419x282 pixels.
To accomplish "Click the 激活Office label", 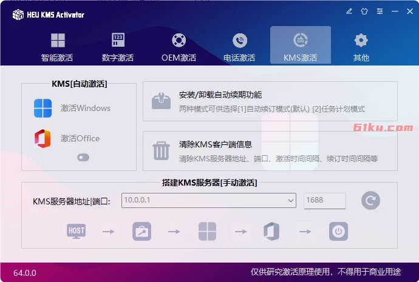I will [x=80, y=138].
